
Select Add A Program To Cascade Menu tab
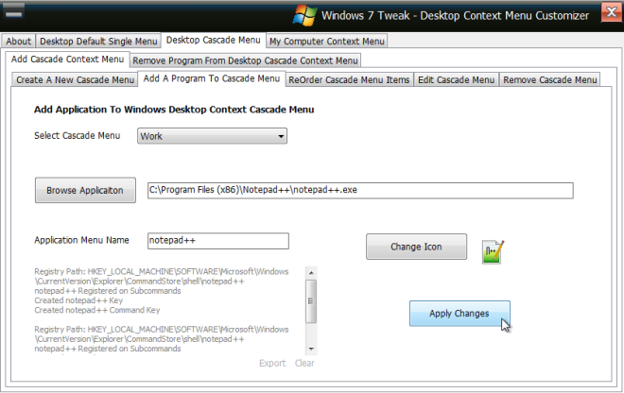pos(212,78)
